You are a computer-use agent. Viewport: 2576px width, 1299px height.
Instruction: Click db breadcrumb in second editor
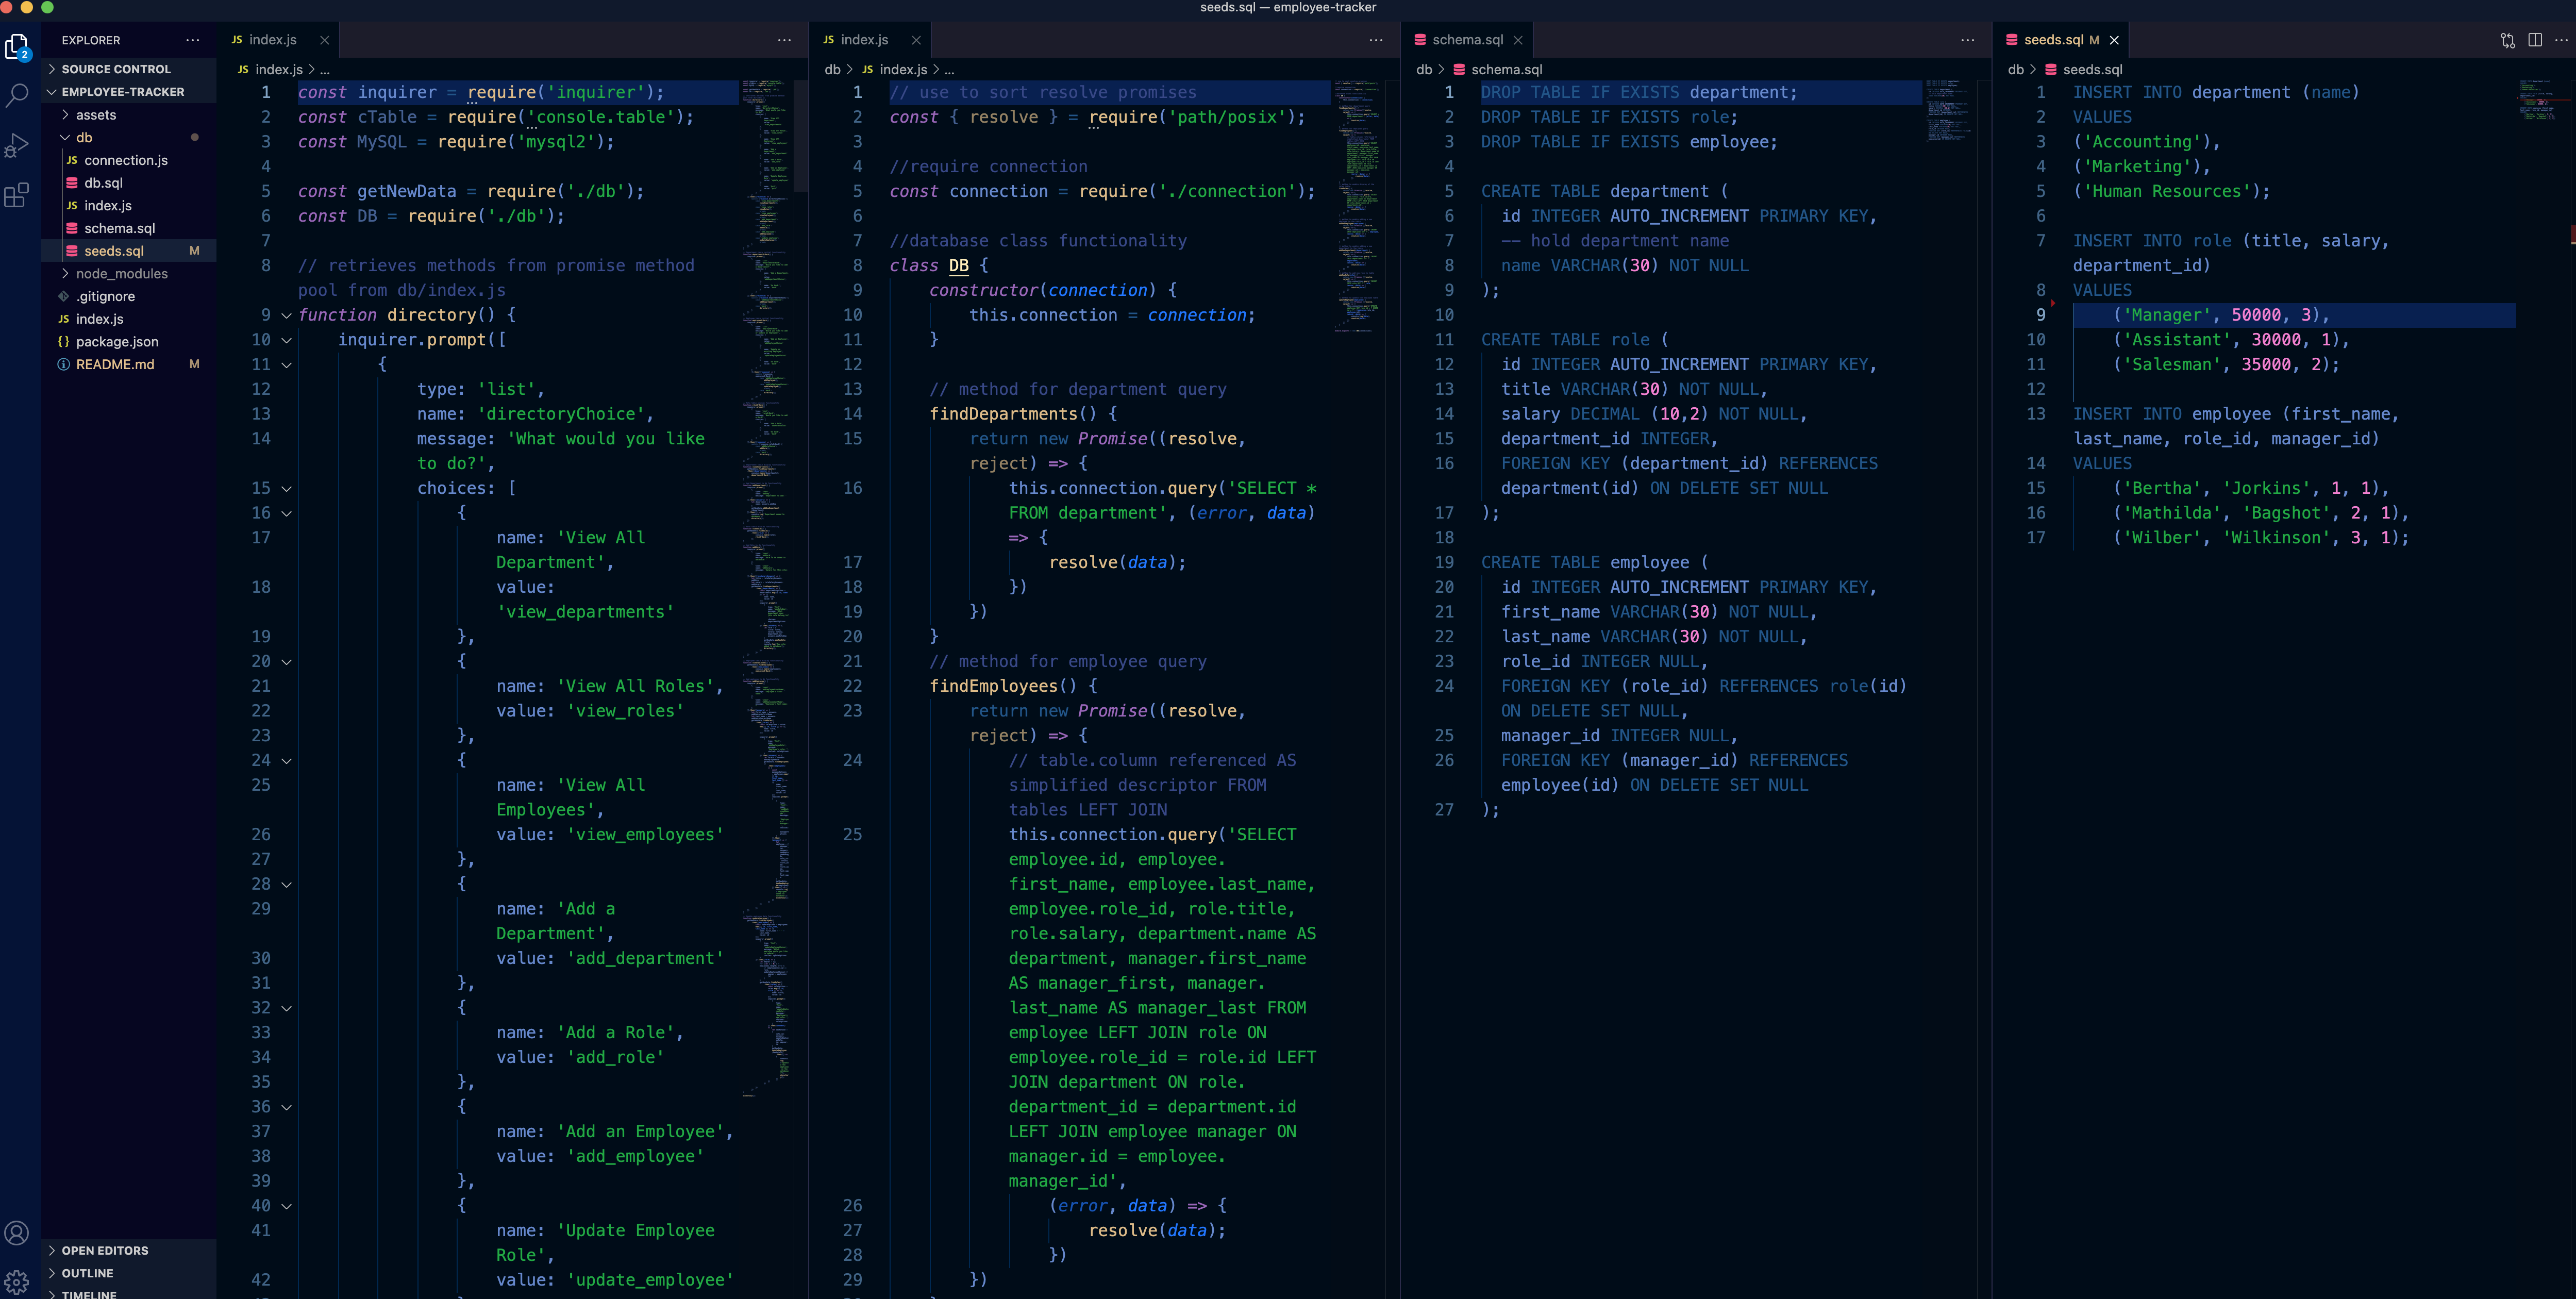(832, 70)
